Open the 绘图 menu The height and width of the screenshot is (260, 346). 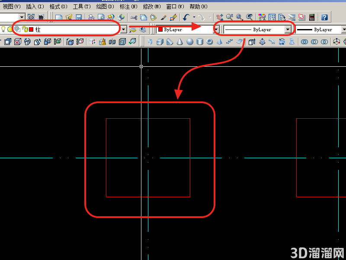[105, 6]
